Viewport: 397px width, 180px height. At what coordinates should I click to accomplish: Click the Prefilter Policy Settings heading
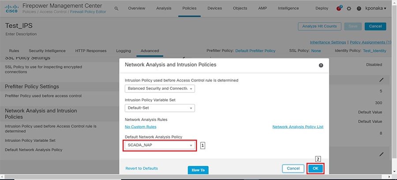(32, 87)
